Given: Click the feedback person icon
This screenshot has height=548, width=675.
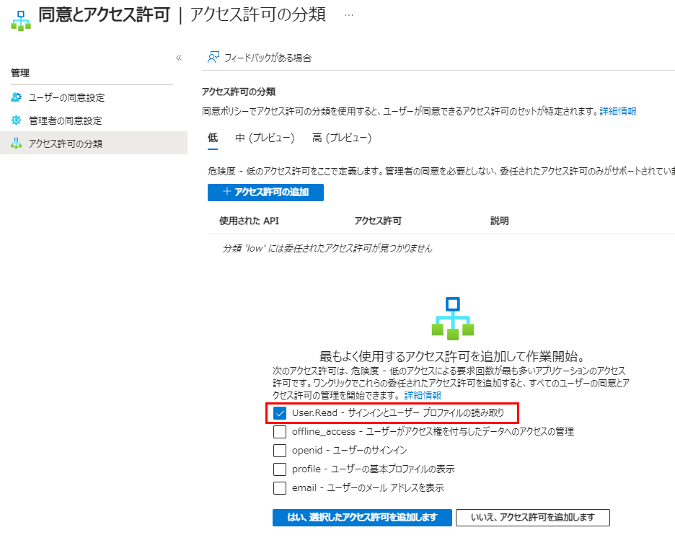Looking at the screenshot, I should point(213,57).
